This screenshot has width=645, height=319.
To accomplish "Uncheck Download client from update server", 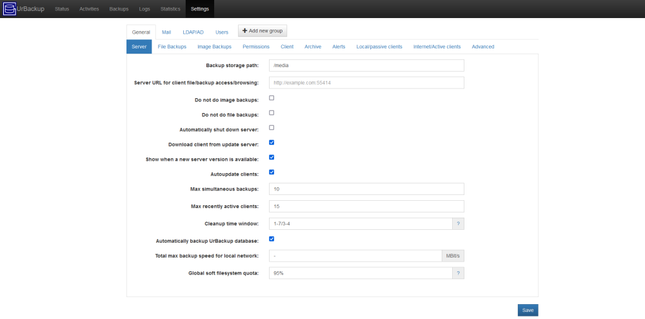I will pyautogui.click(x=272, y=143).
